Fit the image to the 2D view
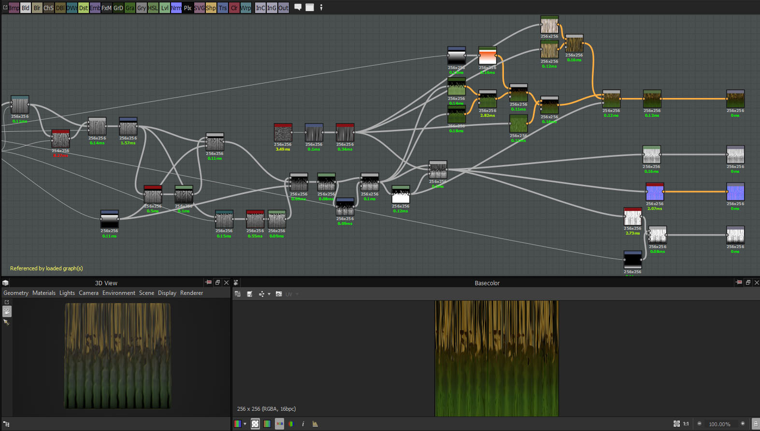Image resolution: width=760 pixels, height=431 pixels. click(x=676, y=424)
